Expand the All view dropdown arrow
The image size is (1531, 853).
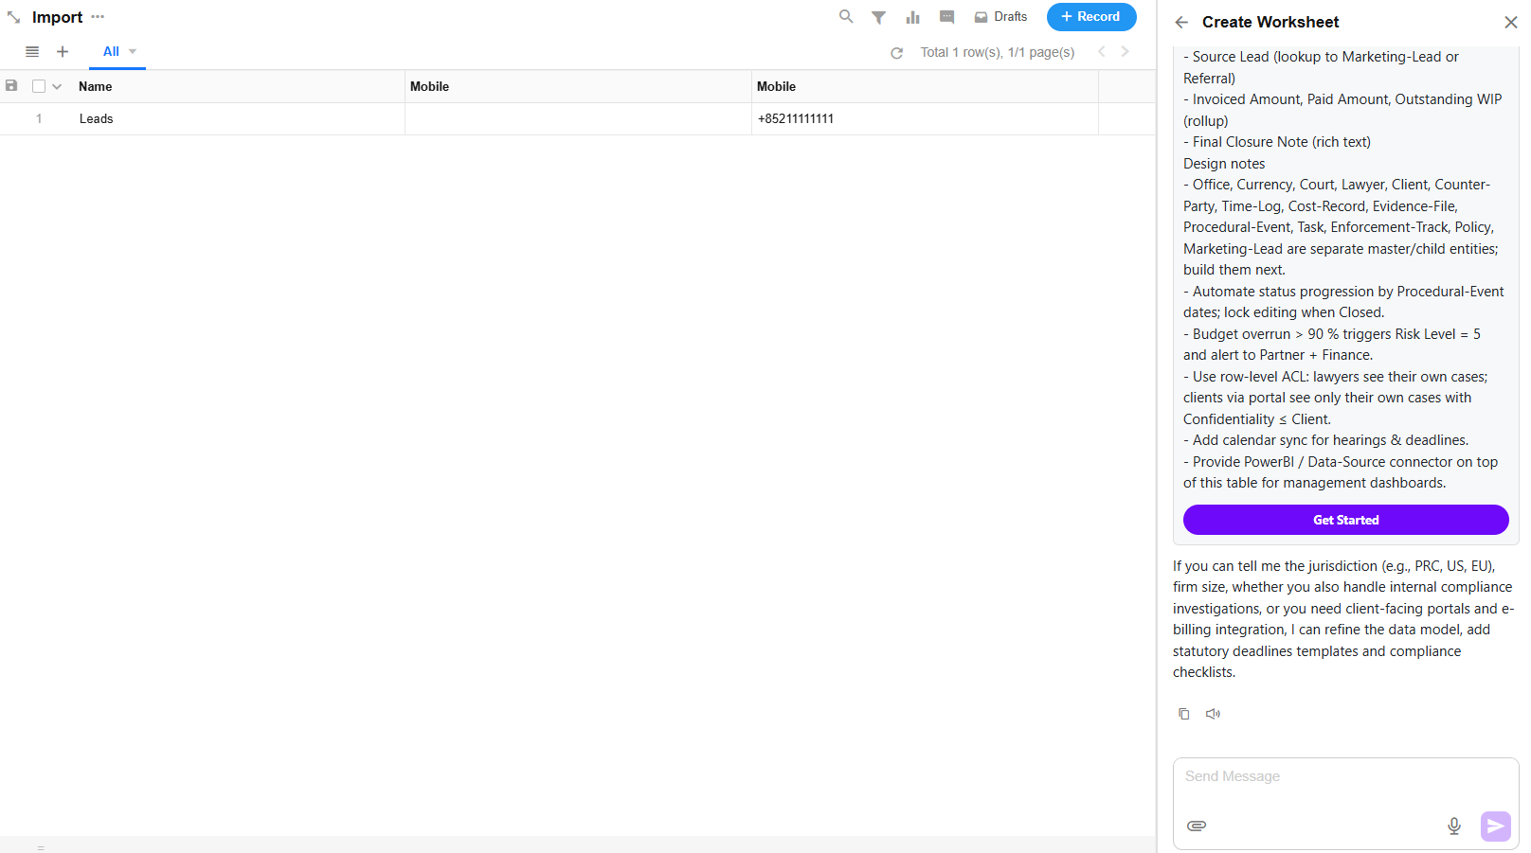coord(133,52)
